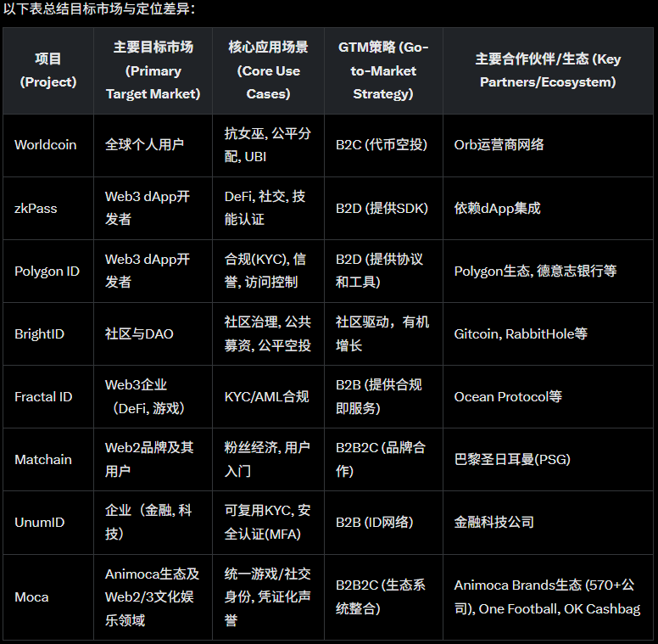This screenshot has height=644, width=658.
Task: Select the Gitcoin, RabbitHole等 cell
Action: pyautogui.click(x=548, y=334)
